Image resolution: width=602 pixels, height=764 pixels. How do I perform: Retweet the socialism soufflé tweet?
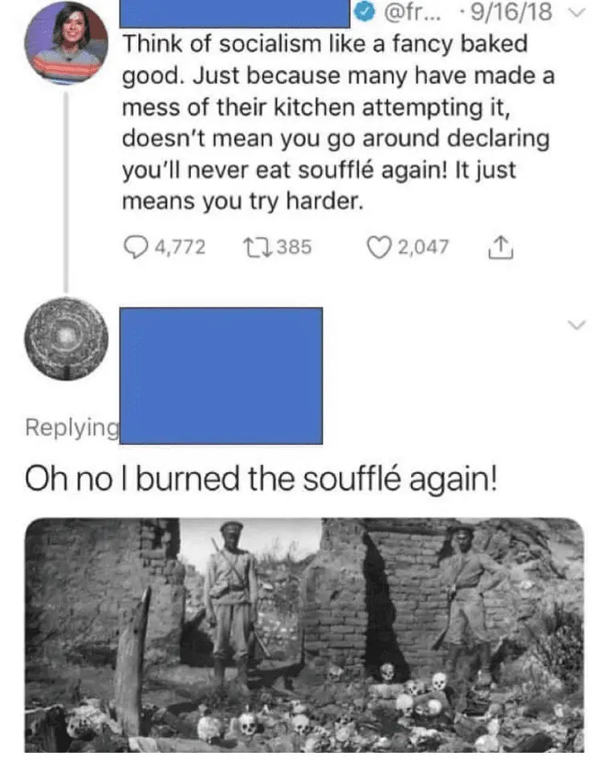click(260, 247)
